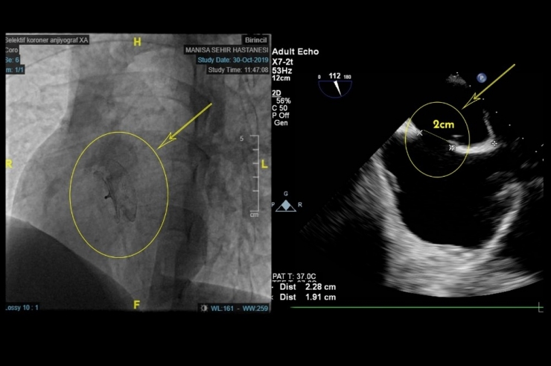Click the yellow H orientation marker
This screenshot has width=551, height=366.
coord(136,42)
